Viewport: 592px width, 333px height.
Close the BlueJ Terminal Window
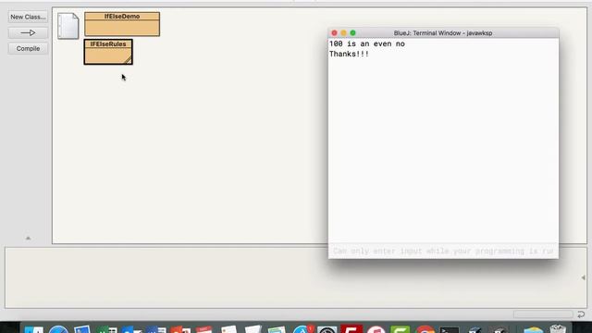pos(334,33)
